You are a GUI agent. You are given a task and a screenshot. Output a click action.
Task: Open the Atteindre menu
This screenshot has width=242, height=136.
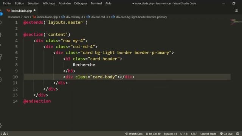(65, 3)
